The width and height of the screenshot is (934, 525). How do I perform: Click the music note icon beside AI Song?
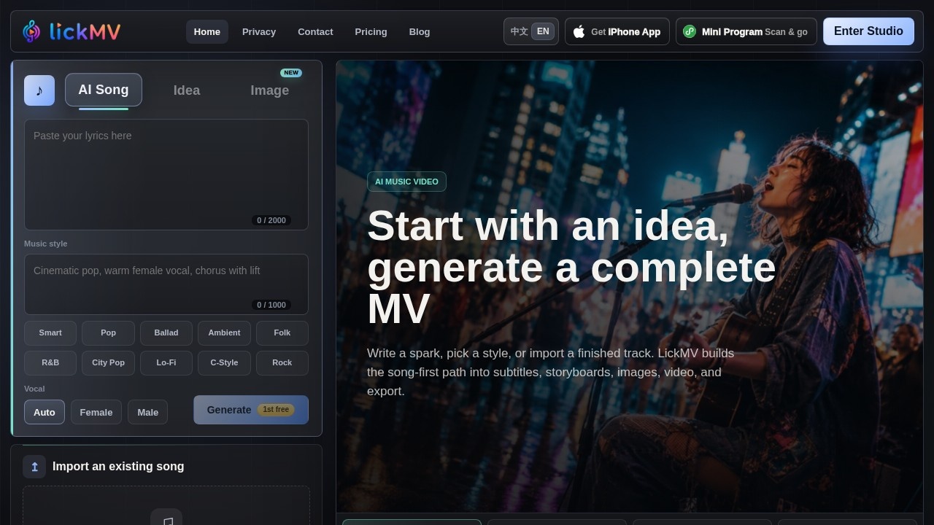(39, 90)
